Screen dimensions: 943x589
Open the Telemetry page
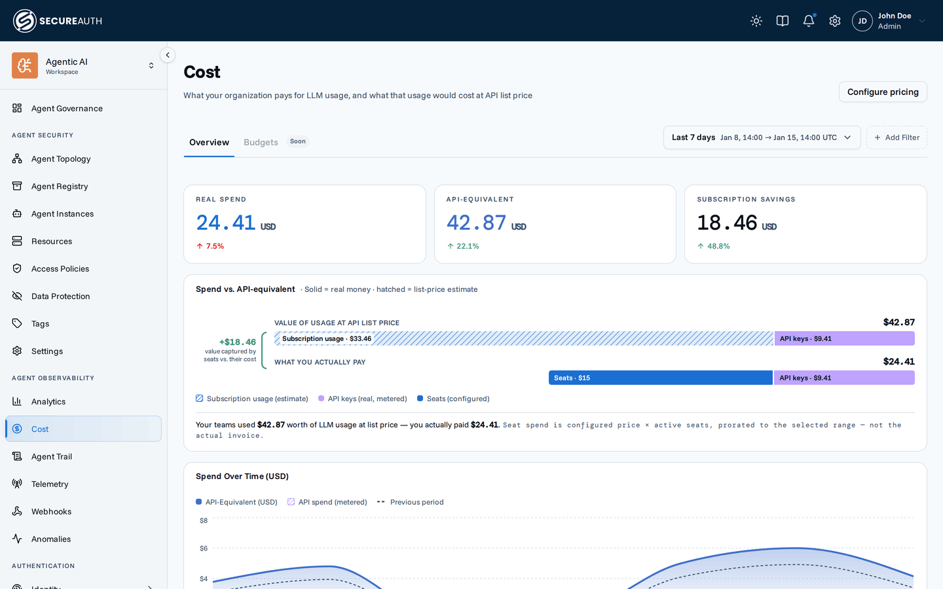(83, 484)
